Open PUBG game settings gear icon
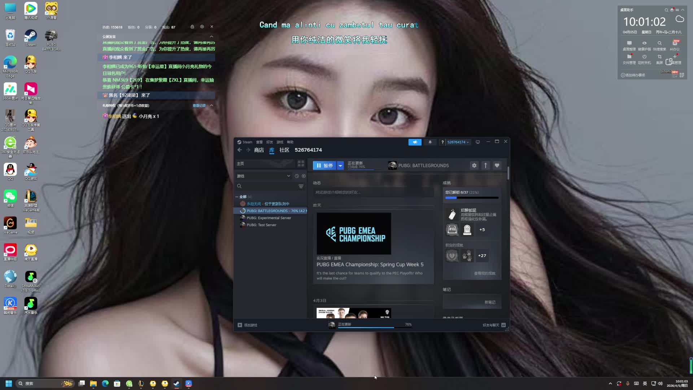The height and width of the screenshot is (390, 693). (x=474, y=165)
